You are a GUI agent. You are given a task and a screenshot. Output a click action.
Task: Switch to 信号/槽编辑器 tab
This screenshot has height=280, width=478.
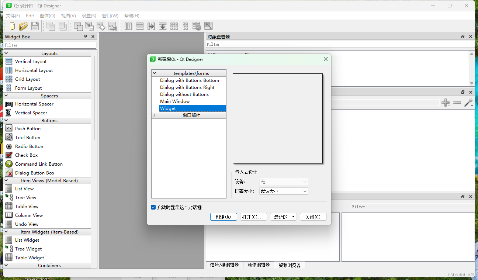point(224,265)
